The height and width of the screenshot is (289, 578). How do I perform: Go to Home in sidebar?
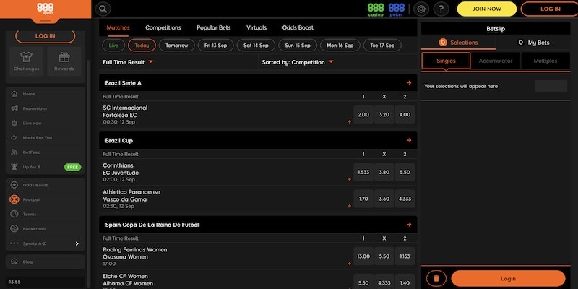[x=46, y=94]
